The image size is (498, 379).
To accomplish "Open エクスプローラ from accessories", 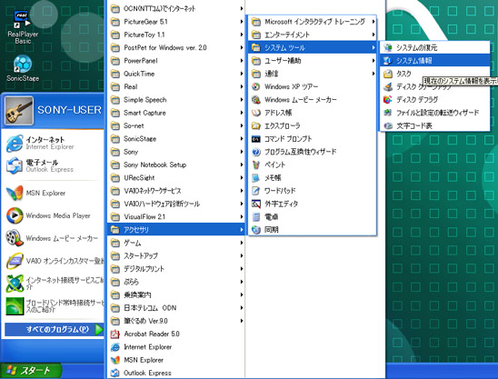I will (x=313, y=125).
